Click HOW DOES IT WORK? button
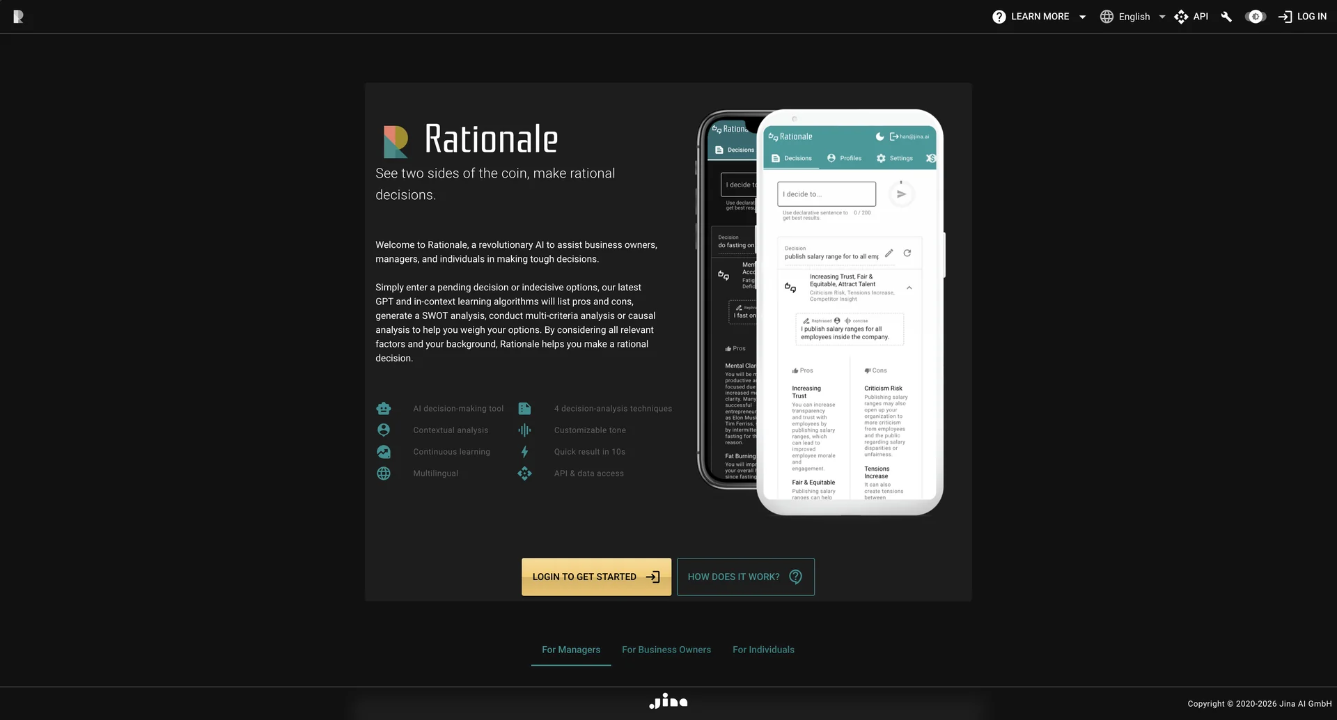 tap(745, 577)
